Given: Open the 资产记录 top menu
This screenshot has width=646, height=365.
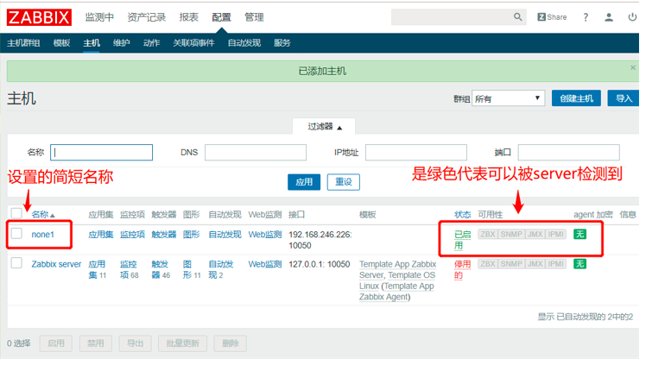Looking at the screenshot, I should pos(146,17).
